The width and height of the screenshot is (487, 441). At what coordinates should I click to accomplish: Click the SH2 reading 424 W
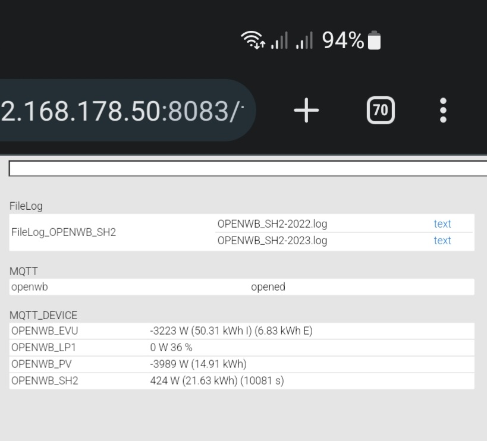217,380
